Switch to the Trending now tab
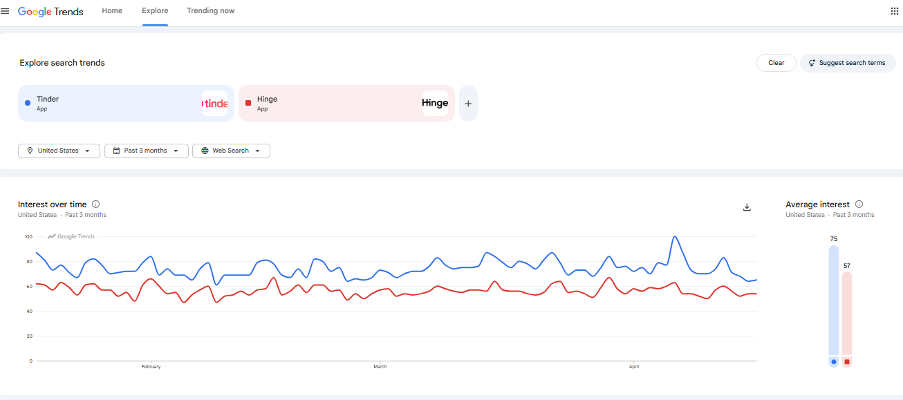This screenshot has height=400, width=903. pos(210,11)
